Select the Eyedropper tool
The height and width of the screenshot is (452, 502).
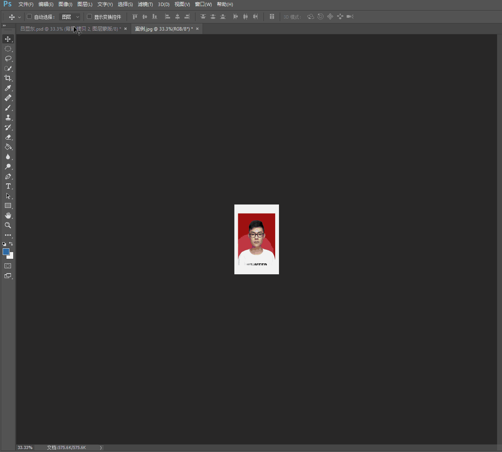click(8, 88)
